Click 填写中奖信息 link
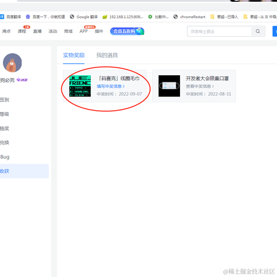This screenshot has width=277, height=277. pyautogui.click(x=111, y=86)
